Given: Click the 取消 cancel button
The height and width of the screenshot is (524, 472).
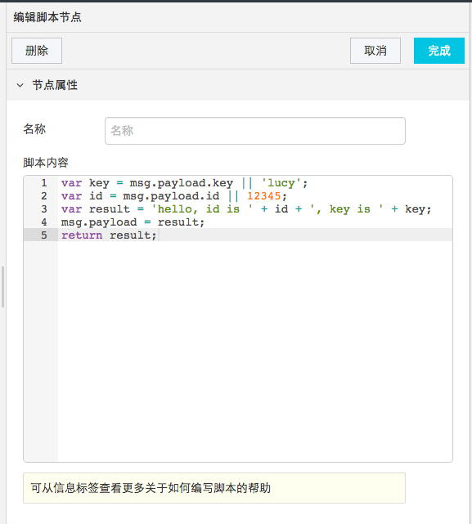Looking at the screenshot, I should pyautogui.click(x=375, y=51).
